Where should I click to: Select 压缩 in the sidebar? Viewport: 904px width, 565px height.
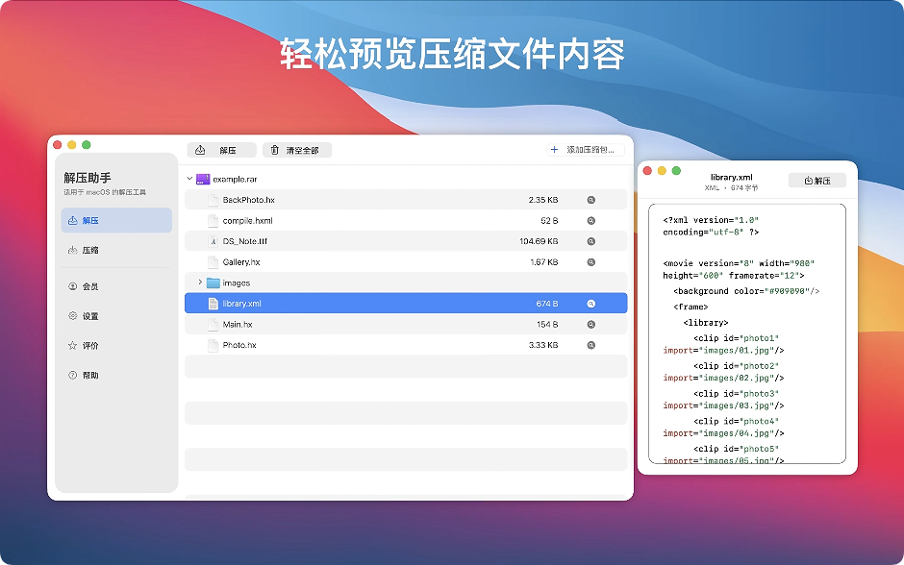(x=116, y=250)
